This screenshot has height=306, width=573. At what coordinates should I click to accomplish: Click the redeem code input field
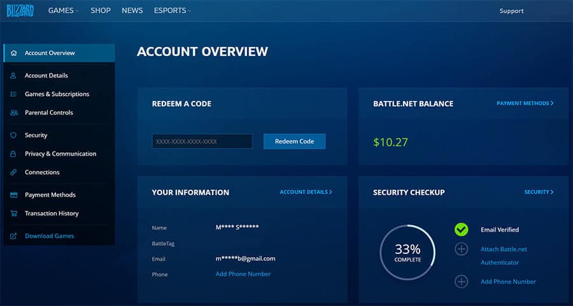point(202,142)
